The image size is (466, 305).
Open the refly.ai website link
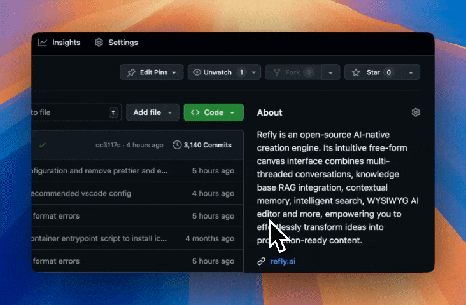283,261
